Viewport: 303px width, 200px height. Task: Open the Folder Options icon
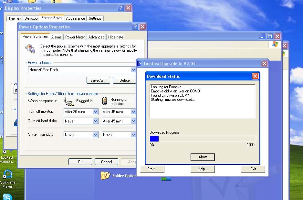pos(105,176)
